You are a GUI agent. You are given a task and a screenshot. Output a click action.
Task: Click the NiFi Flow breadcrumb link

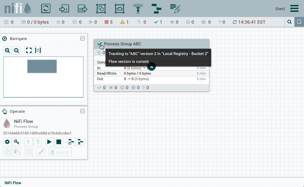click(x=13, y=183)
